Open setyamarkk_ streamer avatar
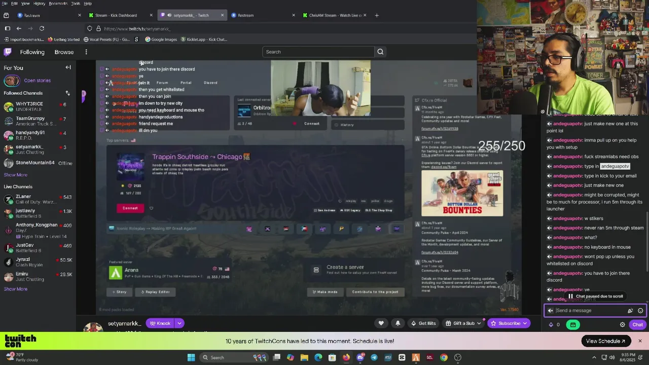This screenshot has height=365, width=649. pyautogui.click(x=93, y=327)
